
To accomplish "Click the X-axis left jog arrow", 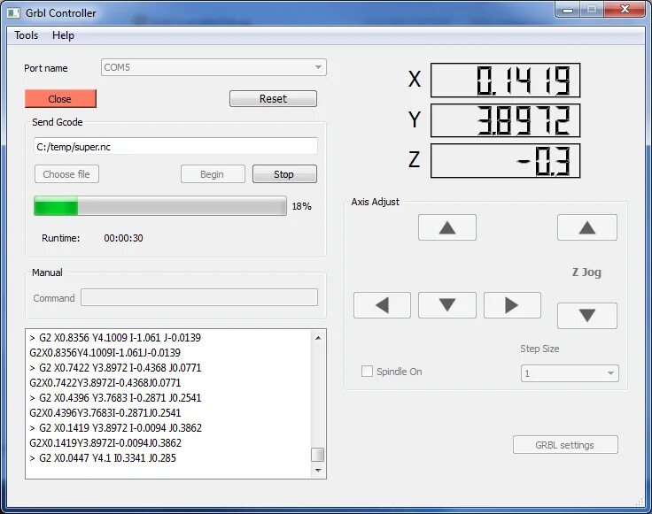I will pyautogui.click(x=382, y=304).
